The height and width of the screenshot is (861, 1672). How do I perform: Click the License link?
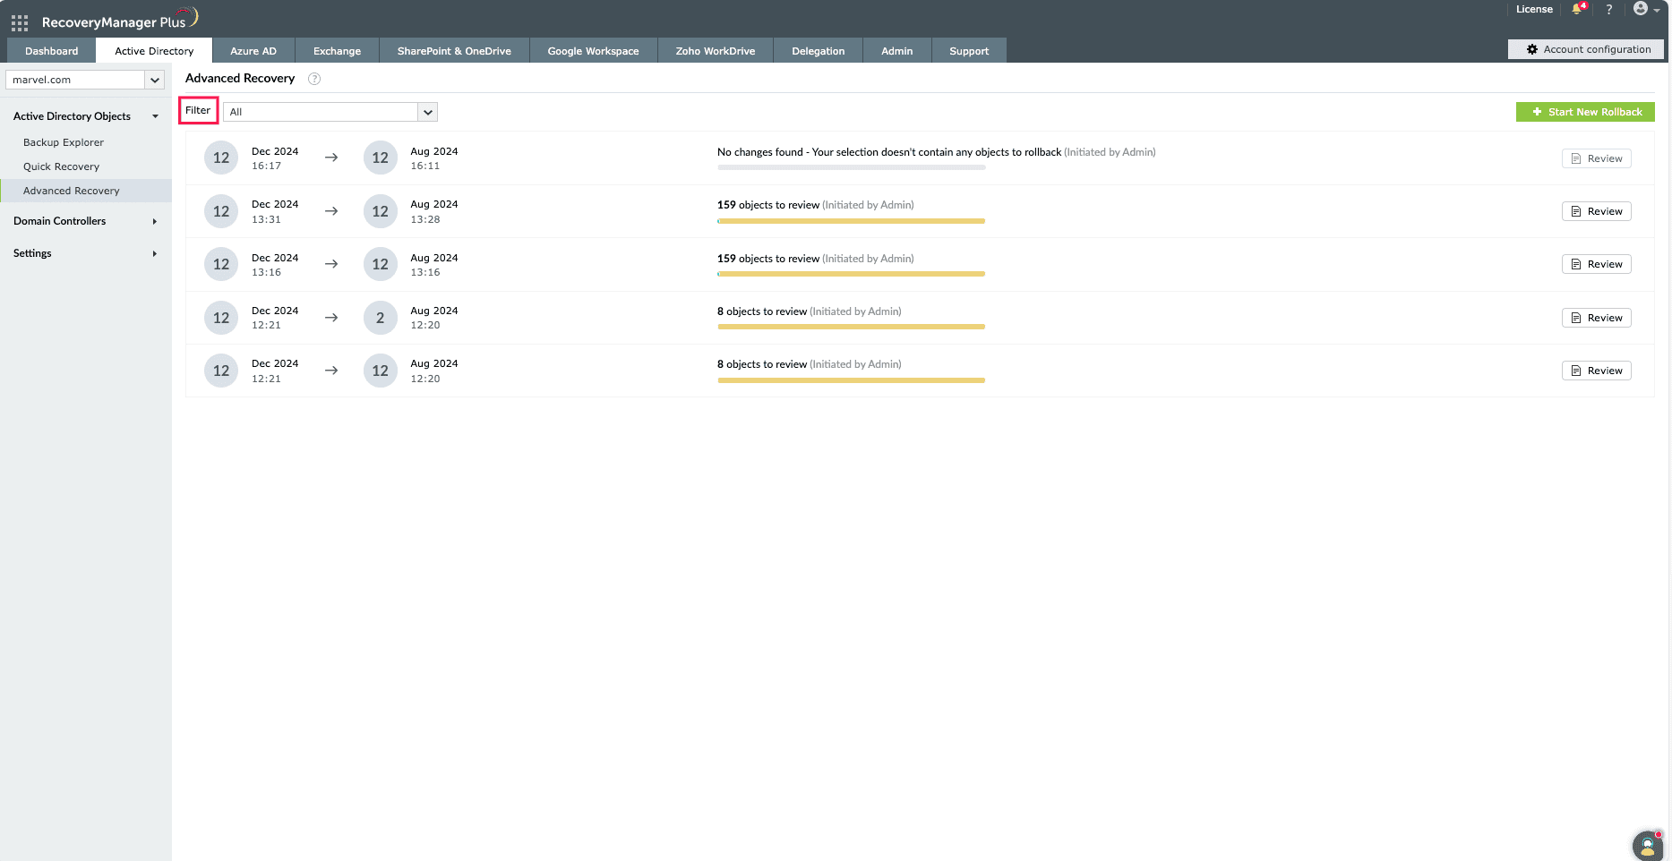(x=1534, y=9)
